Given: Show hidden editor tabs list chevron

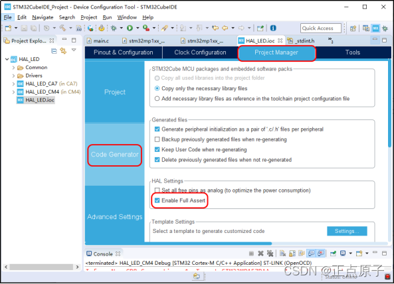Looking at the screenshot, I should point(330,40).
